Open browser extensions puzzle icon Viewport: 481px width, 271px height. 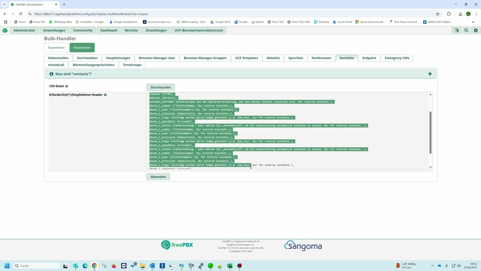449,14
